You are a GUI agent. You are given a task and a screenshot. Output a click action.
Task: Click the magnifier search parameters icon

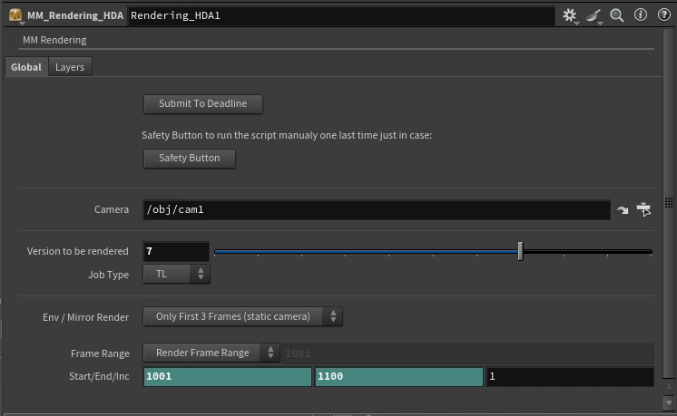[x=617, y=15]
